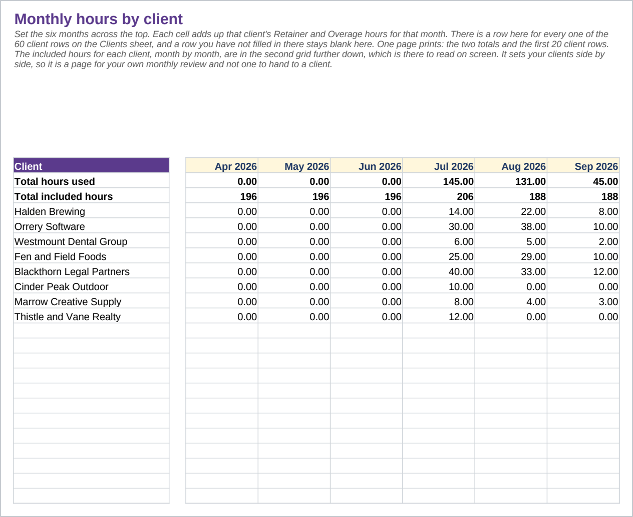This screenshot has width=633, height=517.
Task: Click Halden Brewing's Aug value 22.00
Action: [x=511, y=211]
